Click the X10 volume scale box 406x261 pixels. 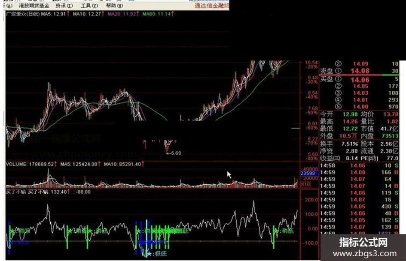(x=305, y=184)
